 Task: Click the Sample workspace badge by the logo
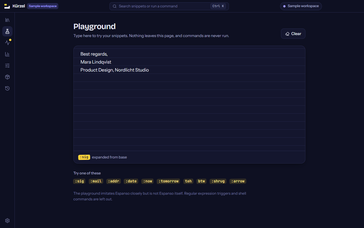pos(43,6)
